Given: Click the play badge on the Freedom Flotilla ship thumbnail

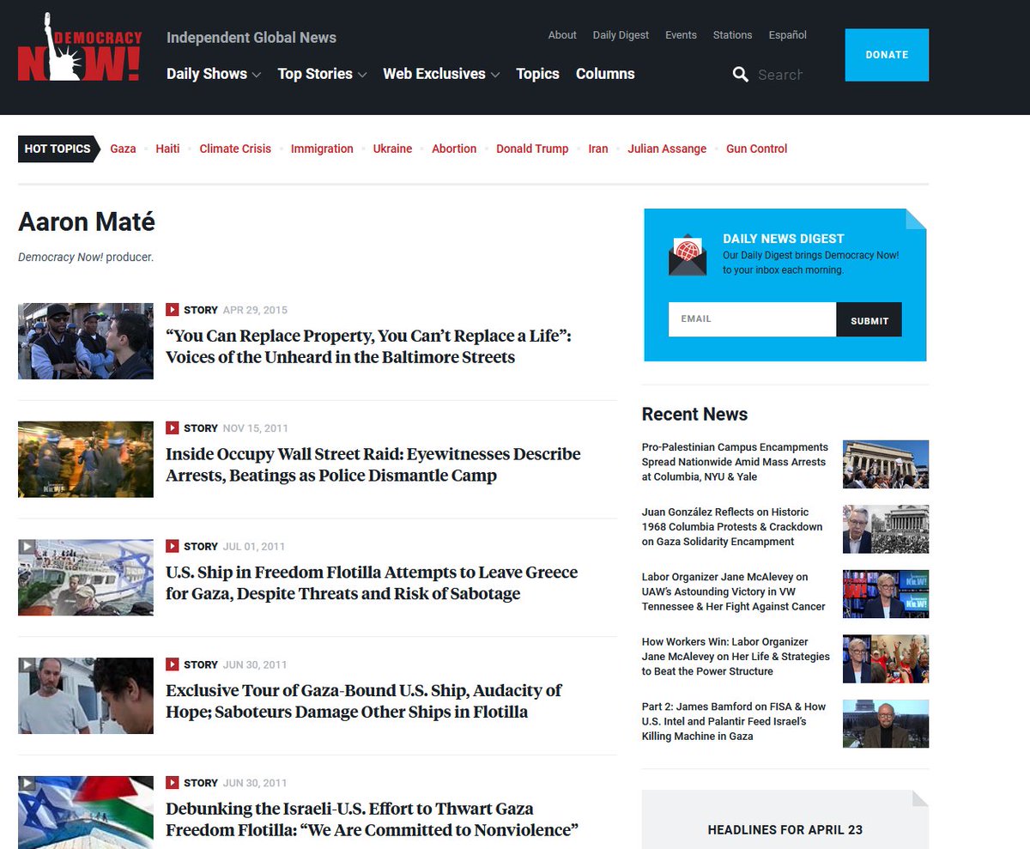Looking at the screenshot, I should pos(26,546).
